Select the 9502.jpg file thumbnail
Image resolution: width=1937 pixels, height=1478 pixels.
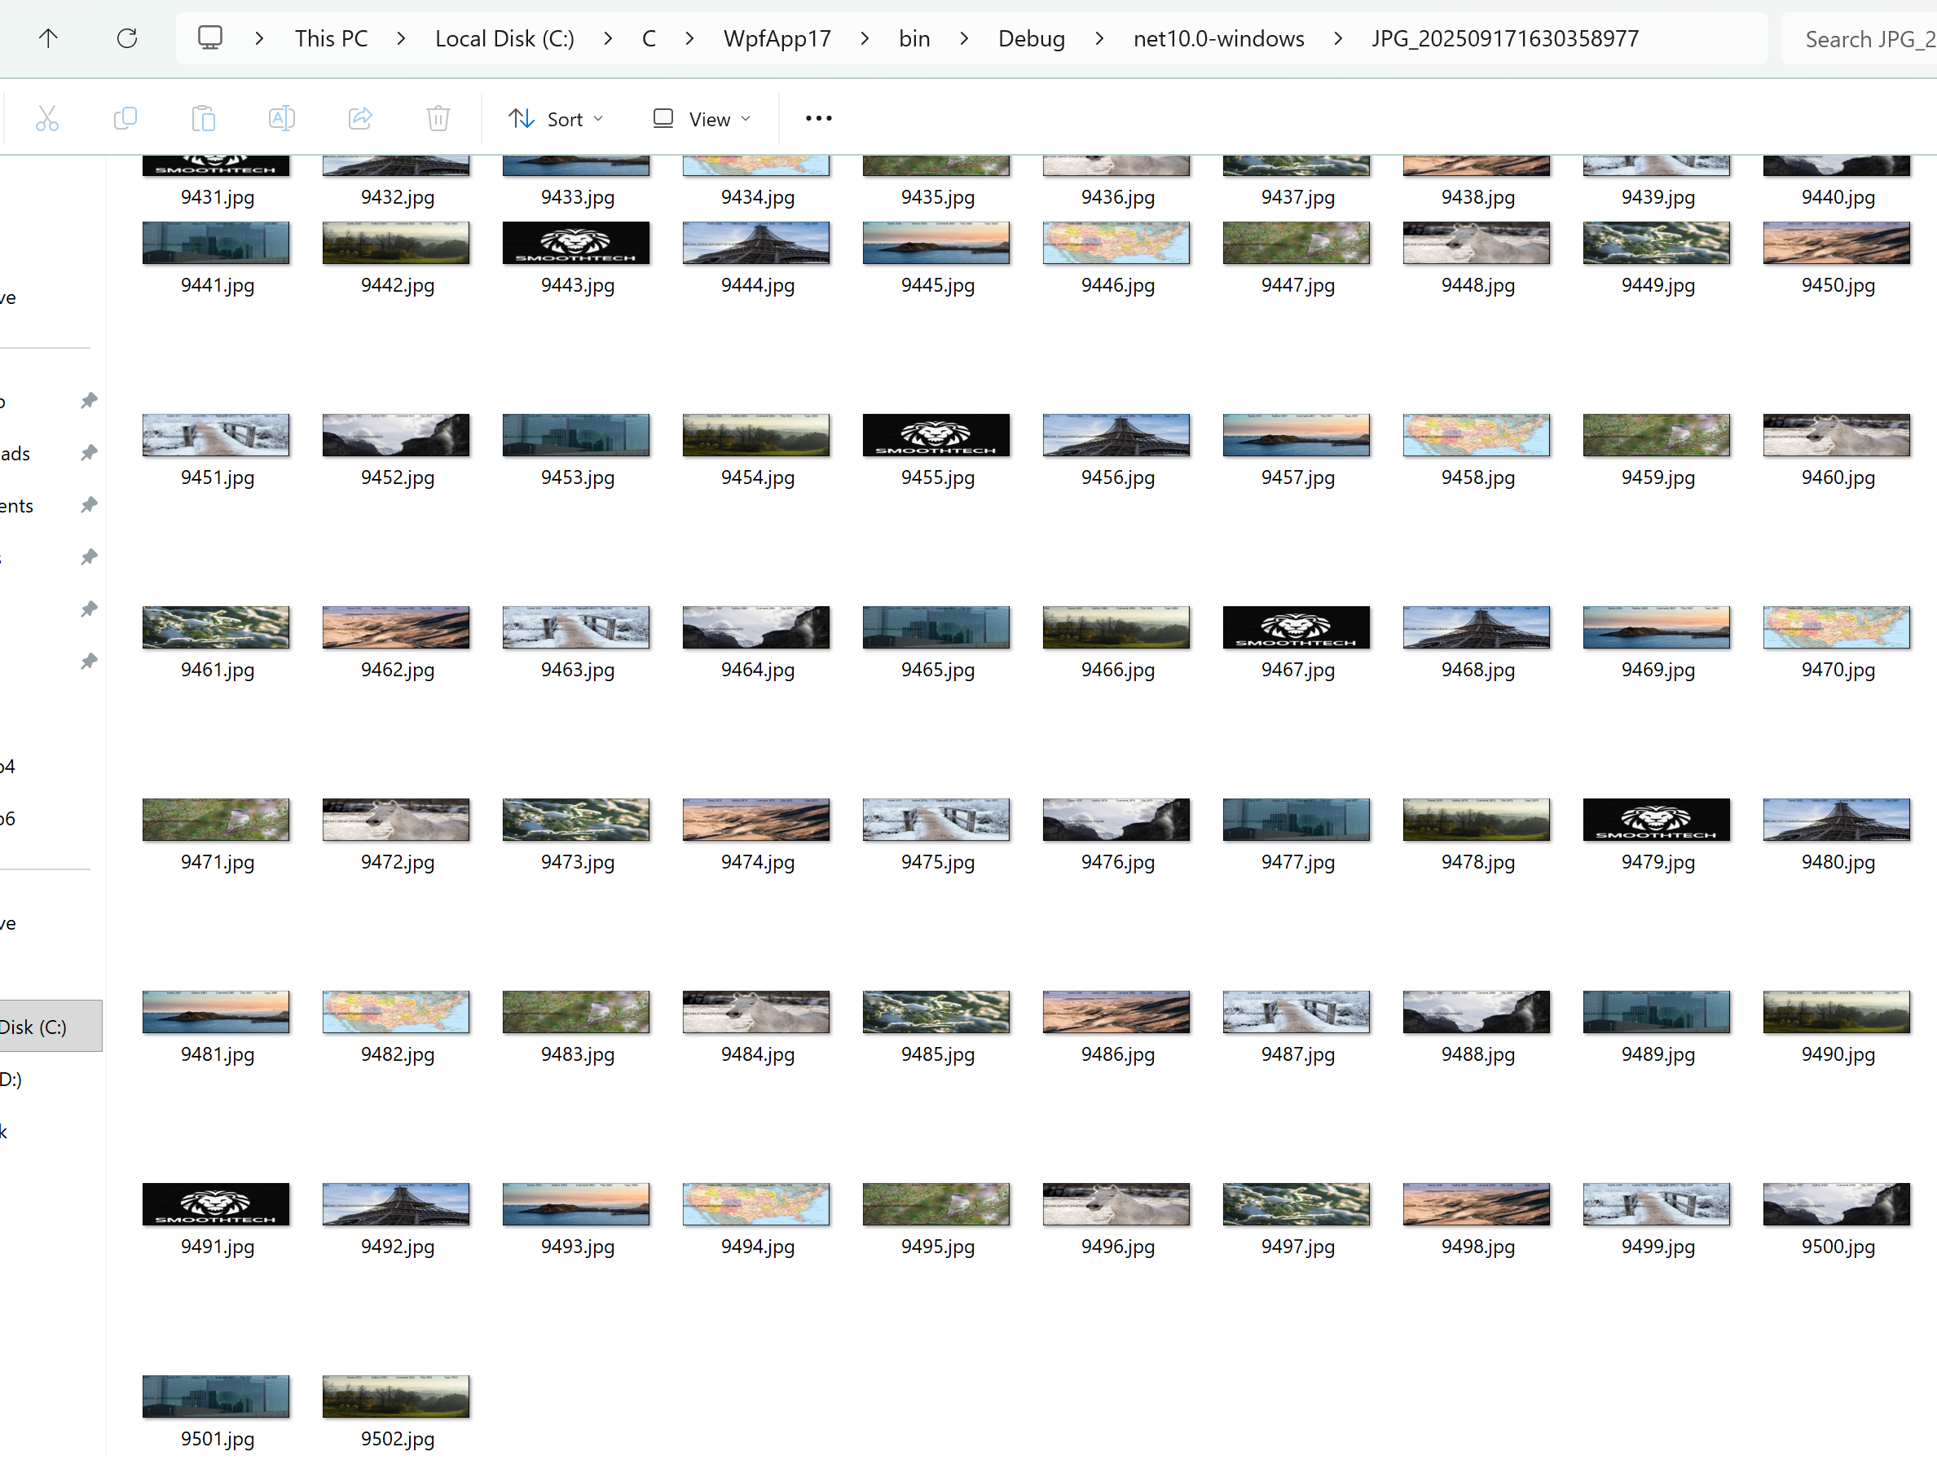tap(396, 1397)
